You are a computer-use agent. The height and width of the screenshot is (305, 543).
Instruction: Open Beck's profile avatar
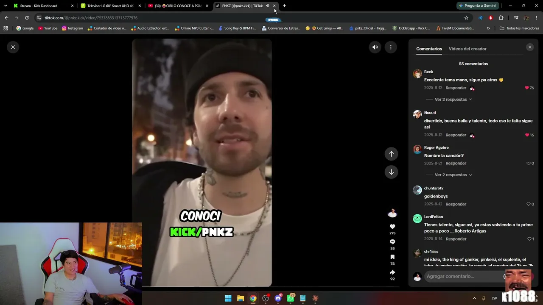[417, 74]
